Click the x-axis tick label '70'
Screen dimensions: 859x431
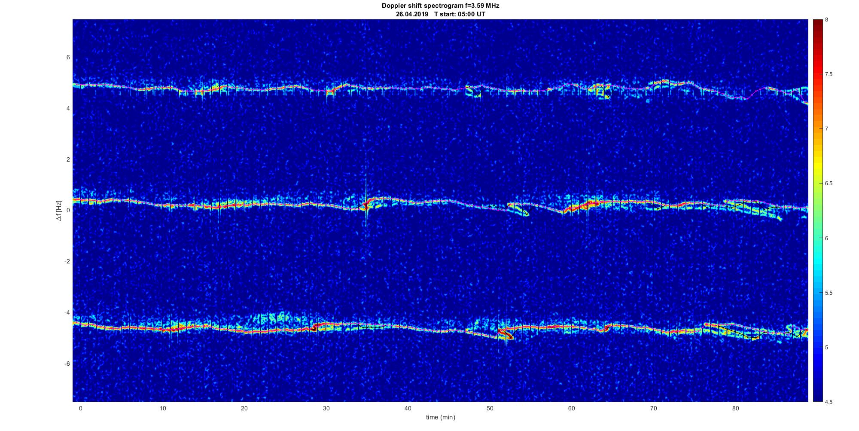(x=654, y=408)
